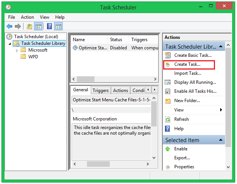This screenshot has height=184, width=237.
Task: Click the tab scroll left arrow
Action: coord(148,89)
